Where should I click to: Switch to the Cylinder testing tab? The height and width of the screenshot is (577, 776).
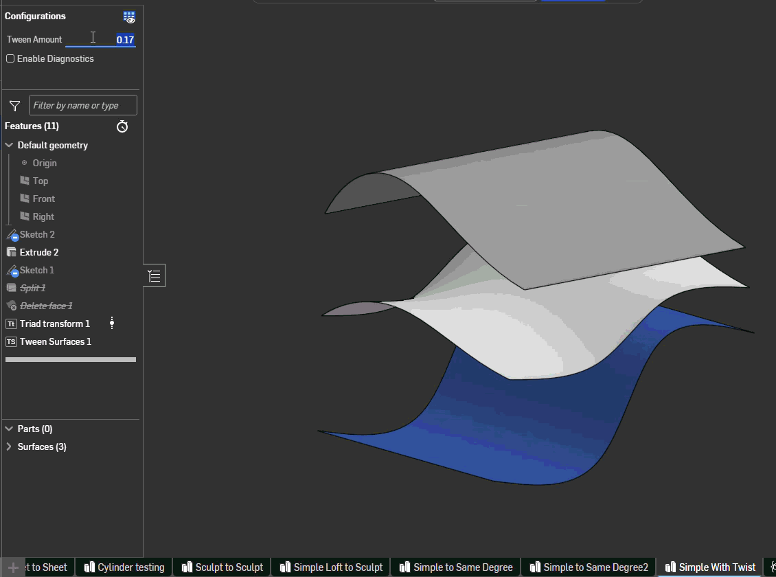tap(124, 567)
